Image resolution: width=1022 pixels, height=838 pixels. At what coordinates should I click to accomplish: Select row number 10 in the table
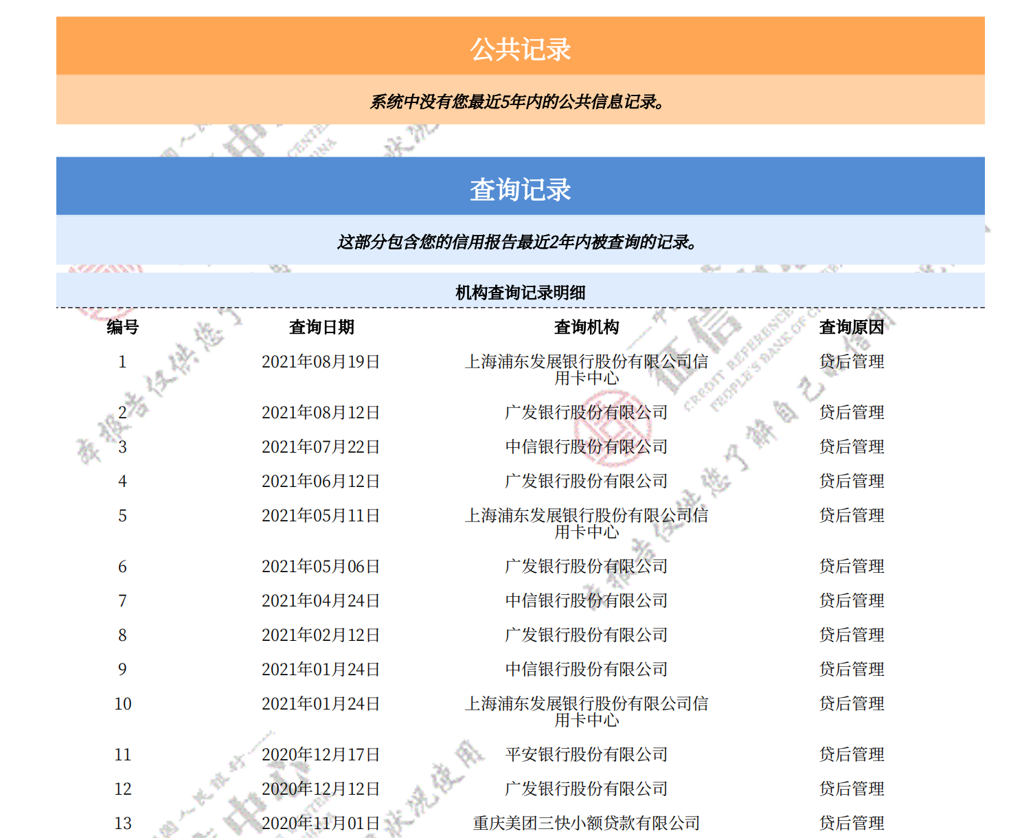click(x=122, y=704)
